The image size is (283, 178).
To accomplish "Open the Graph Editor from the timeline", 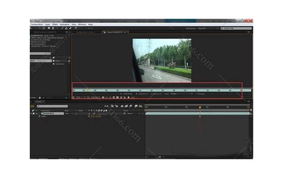I will [141, 106].
